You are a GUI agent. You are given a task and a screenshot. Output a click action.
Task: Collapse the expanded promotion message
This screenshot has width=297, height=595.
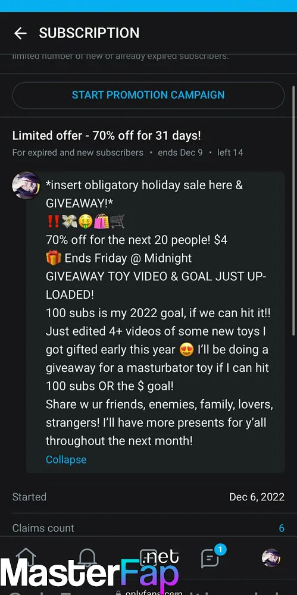(x=66, y=459)
